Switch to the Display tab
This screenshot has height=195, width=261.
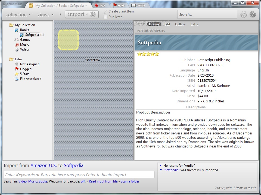click(x=154, y=24)
